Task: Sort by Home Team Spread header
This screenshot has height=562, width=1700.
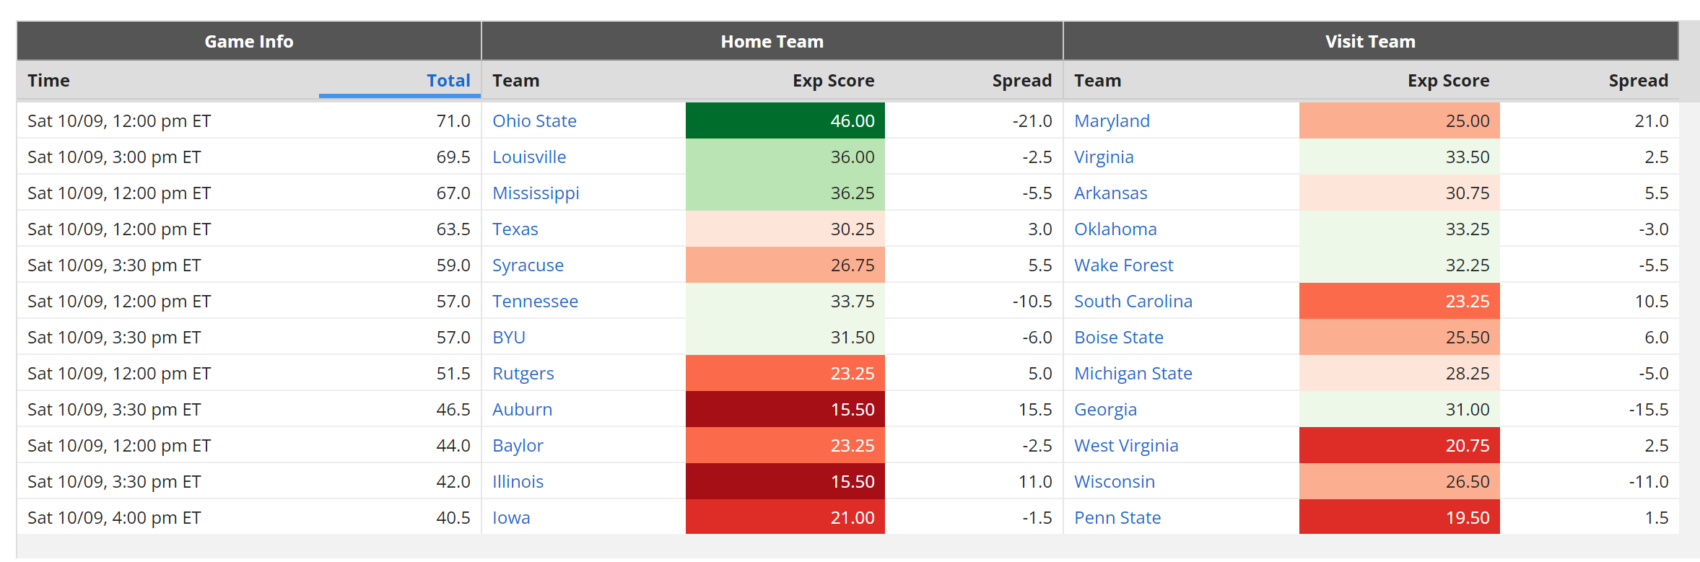Action: click(x=1021, y=81)
